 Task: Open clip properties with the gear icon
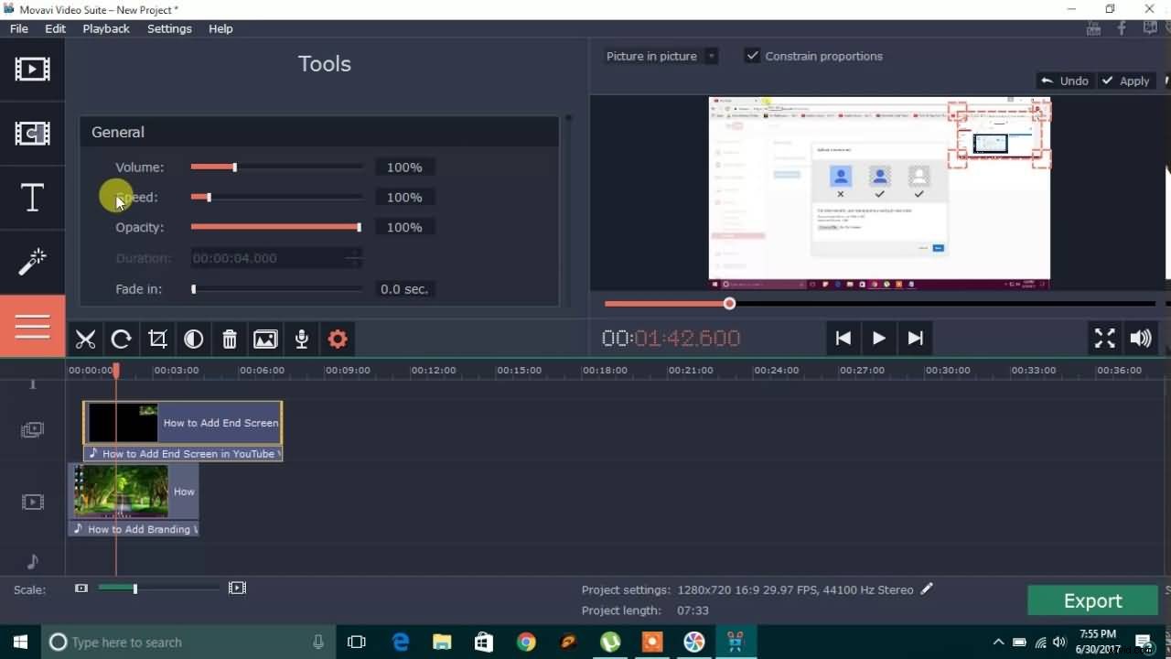pos(338,339)
